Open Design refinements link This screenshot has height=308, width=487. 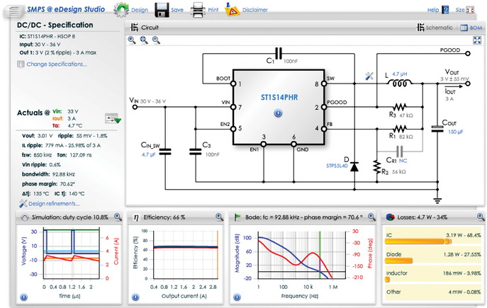(x=54, y=204)
